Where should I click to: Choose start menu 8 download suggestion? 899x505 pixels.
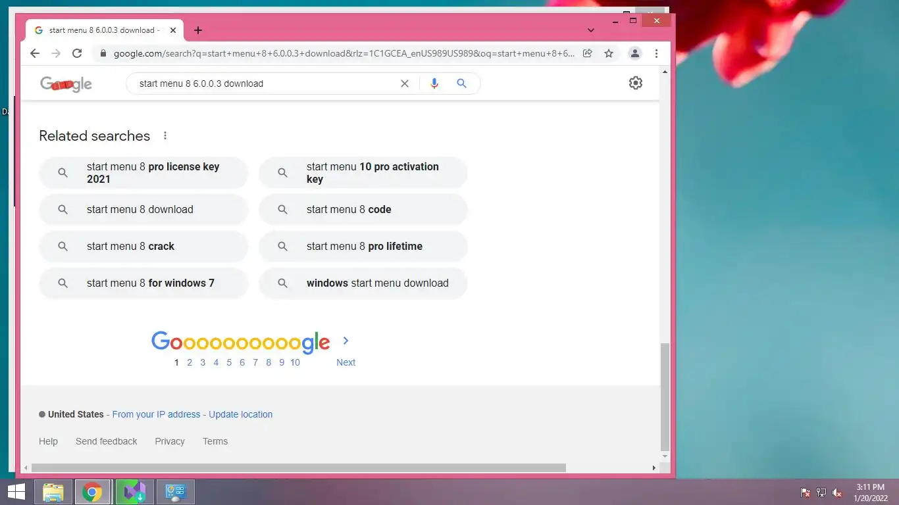[x=143, y=210]
